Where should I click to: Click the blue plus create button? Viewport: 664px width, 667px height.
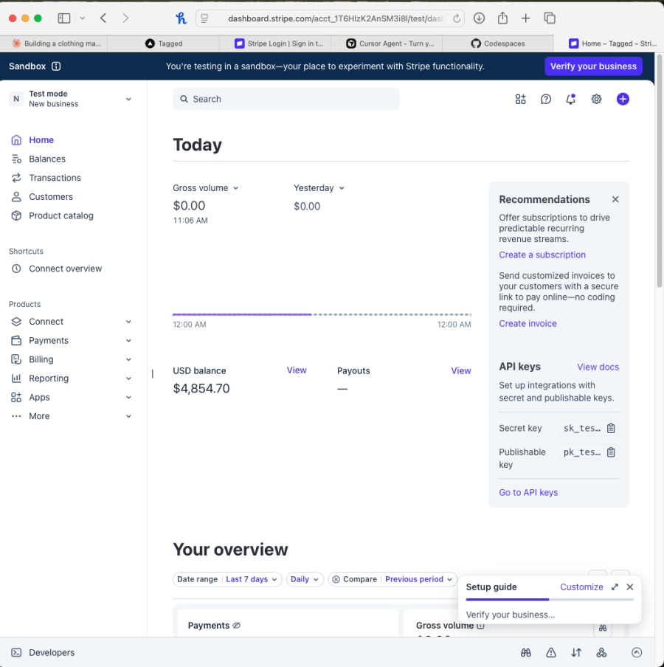[623, 99]
